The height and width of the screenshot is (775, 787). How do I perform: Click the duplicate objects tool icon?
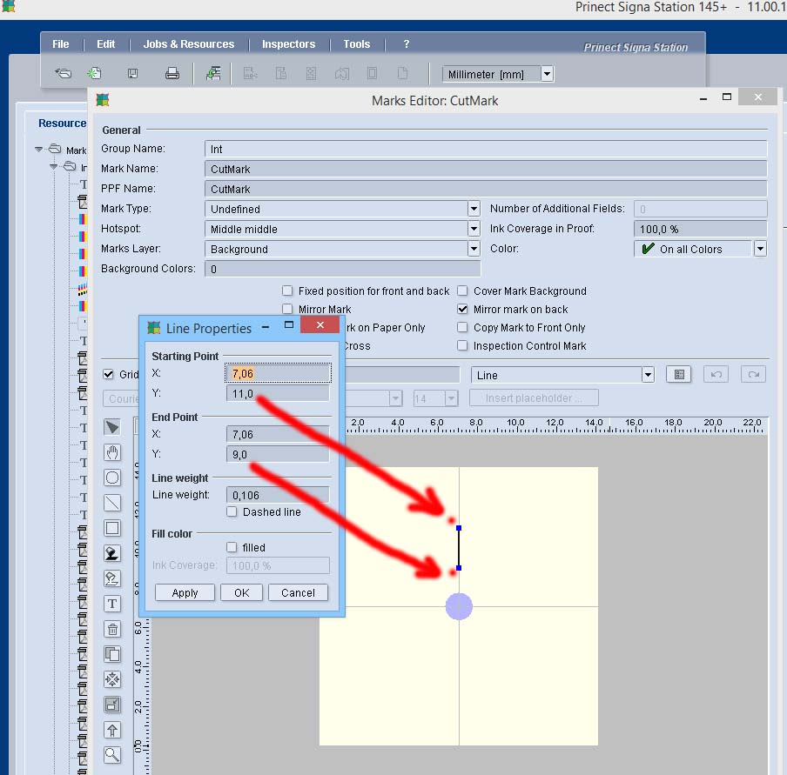112,654
